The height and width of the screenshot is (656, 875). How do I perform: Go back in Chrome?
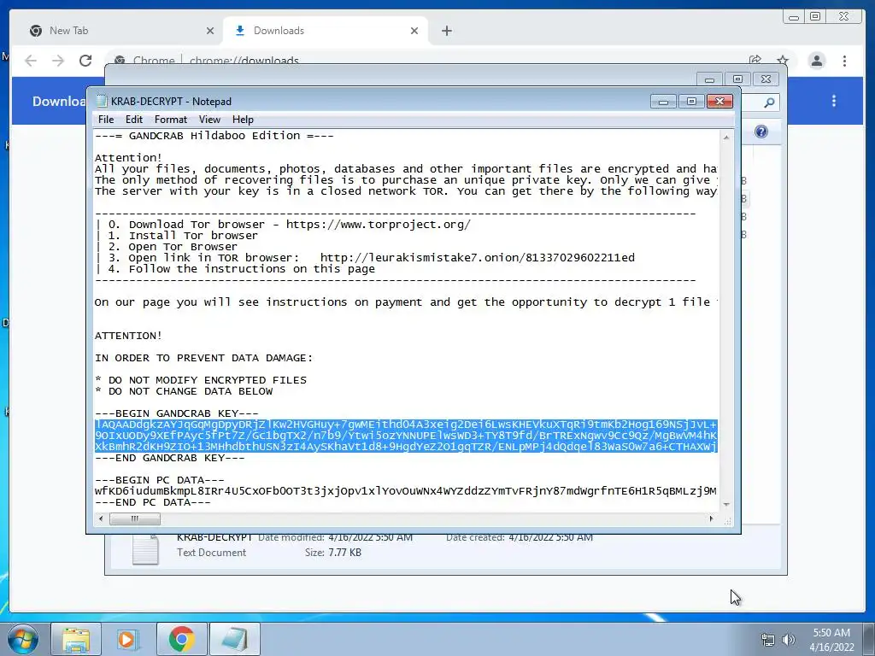point(31,61)
